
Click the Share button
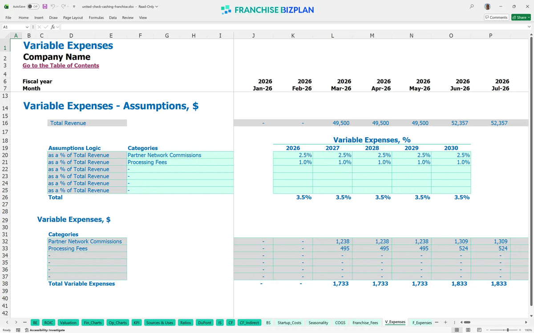(520, 17)
